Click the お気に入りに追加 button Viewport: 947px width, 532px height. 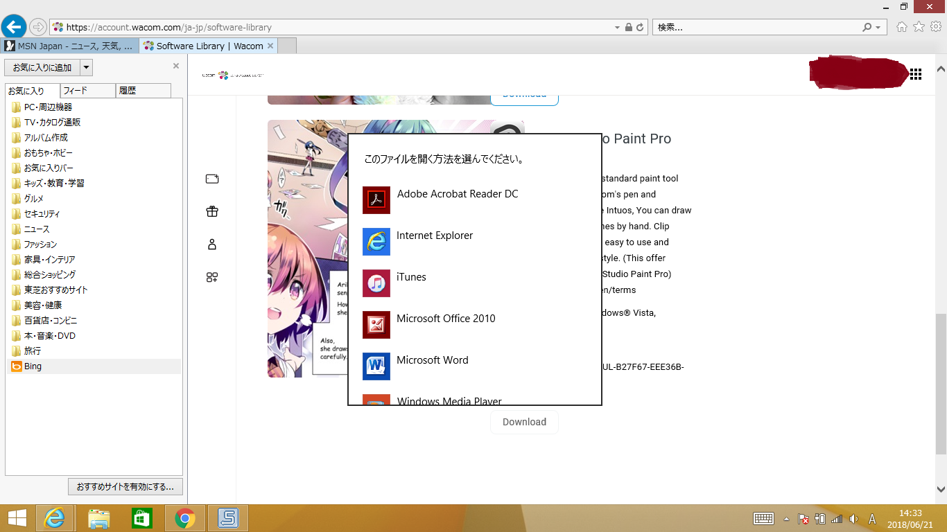point(42,67)
